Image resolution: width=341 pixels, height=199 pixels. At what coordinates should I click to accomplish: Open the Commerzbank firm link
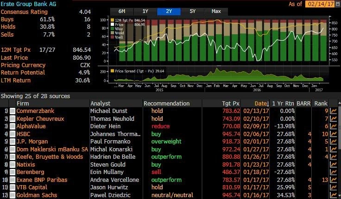point(35,111)
